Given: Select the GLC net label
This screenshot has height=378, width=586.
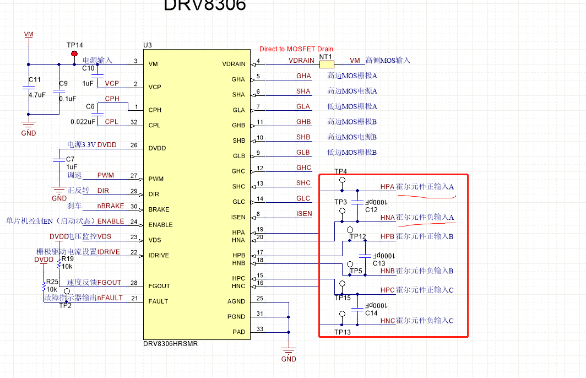Looking at the screenshot, I should [x=303, y=198].
